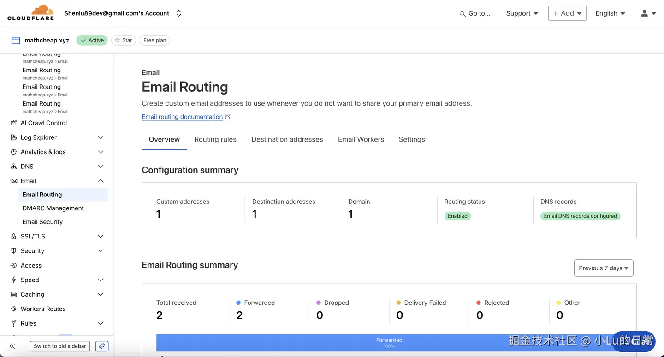Image resolution: width=664 pixels, height=357 pixels.
Task: Open the Destination addresses tab
Action: 287,139
